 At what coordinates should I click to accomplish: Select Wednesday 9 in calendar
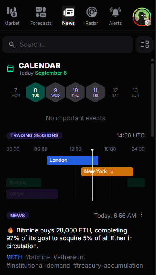55,92
